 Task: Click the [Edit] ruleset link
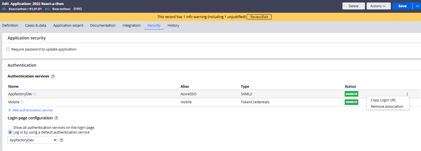[77, 9]
